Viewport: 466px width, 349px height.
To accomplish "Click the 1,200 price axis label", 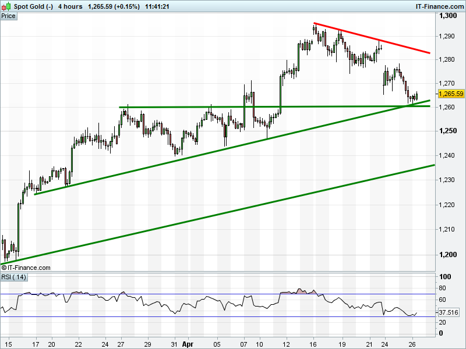I will coord(448,255).
